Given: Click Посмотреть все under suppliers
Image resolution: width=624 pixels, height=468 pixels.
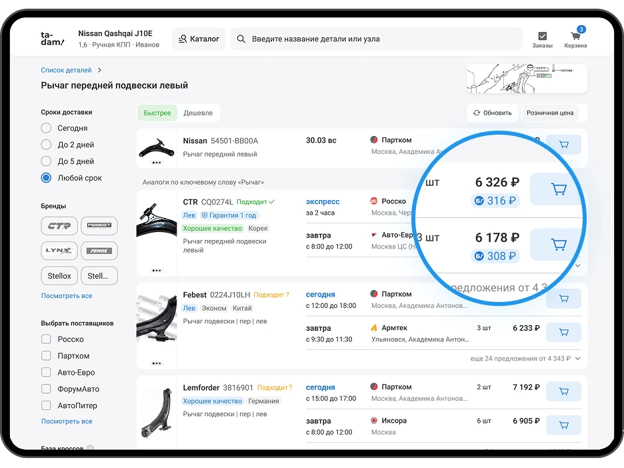Looking at the screenshot, I should [x=67, y=421].
